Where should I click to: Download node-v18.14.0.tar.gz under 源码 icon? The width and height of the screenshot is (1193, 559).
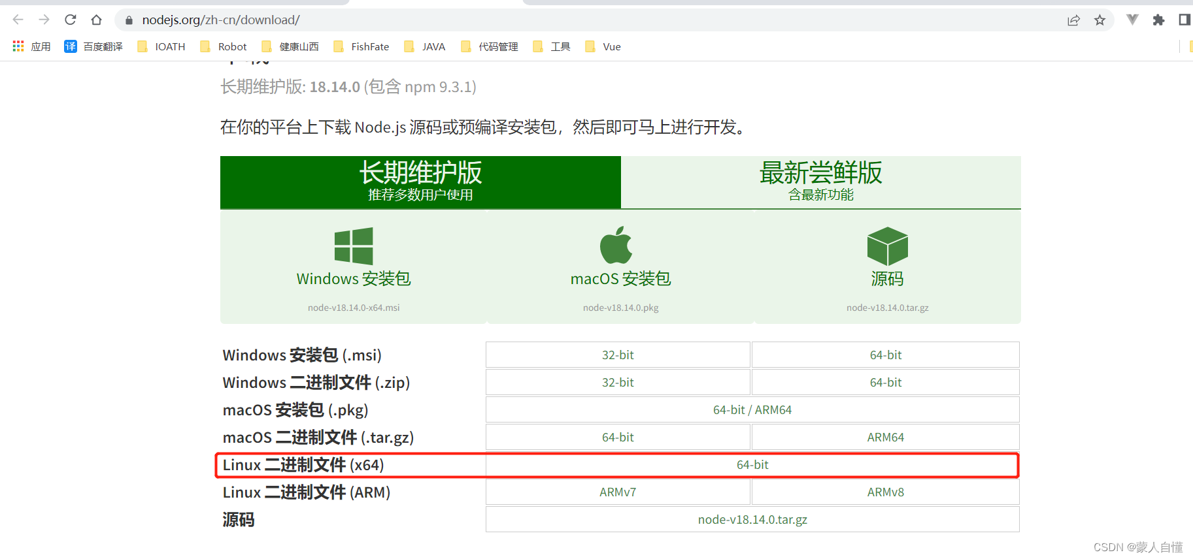(x=887, y=308)
